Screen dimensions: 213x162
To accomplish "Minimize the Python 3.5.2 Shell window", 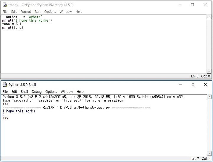I will click(x=181, y=85).
